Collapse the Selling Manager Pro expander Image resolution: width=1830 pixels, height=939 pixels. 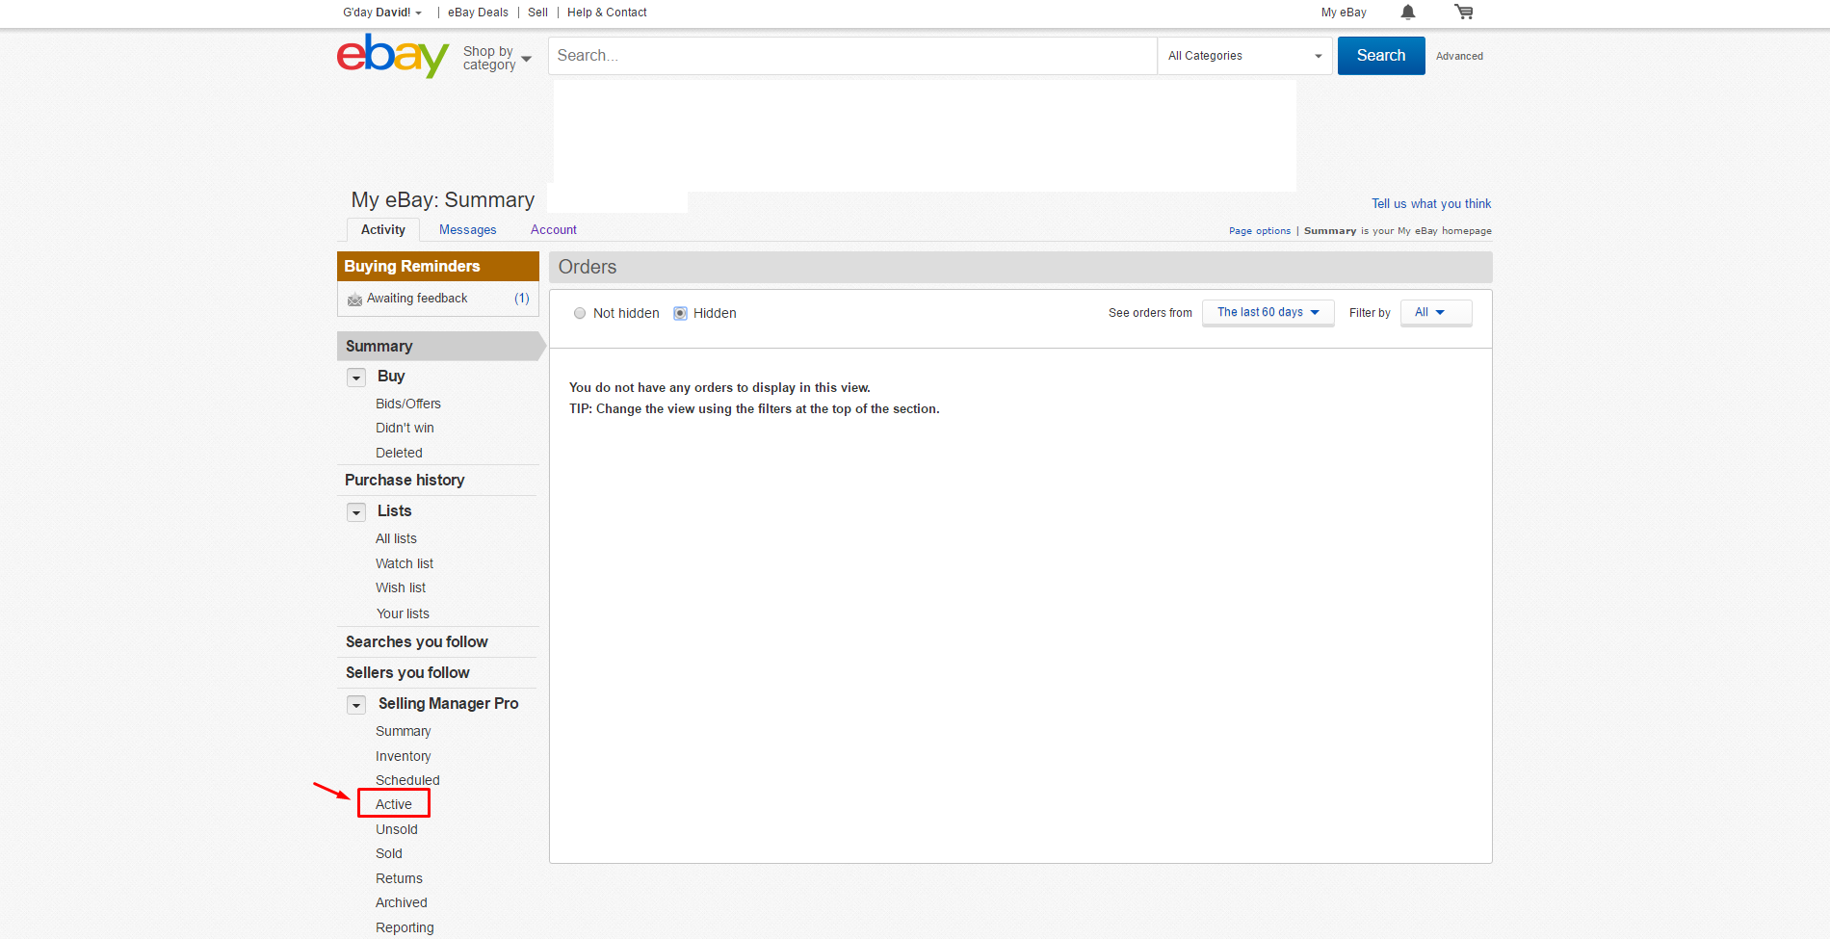click(x=356, y=705)
